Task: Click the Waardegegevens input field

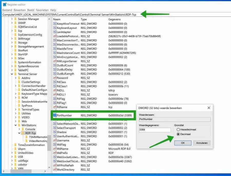Action: (x=155, y=130)
